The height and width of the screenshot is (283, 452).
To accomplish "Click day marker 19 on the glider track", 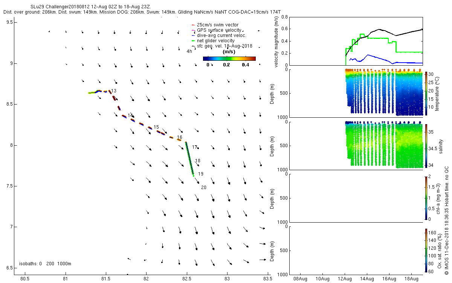I will 201,174.
